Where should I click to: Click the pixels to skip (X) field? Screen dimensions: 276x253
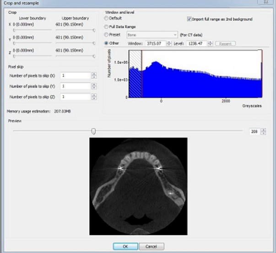coord(76,76)
